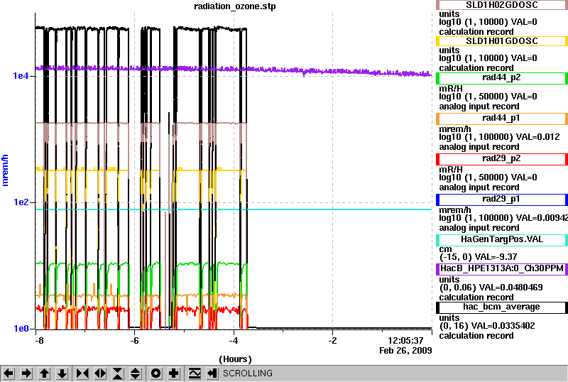The height and width of the screenshot is (382, 568).
Task: Select the hac_bcm_average black curve legend
Action: [x=502, y=307]
